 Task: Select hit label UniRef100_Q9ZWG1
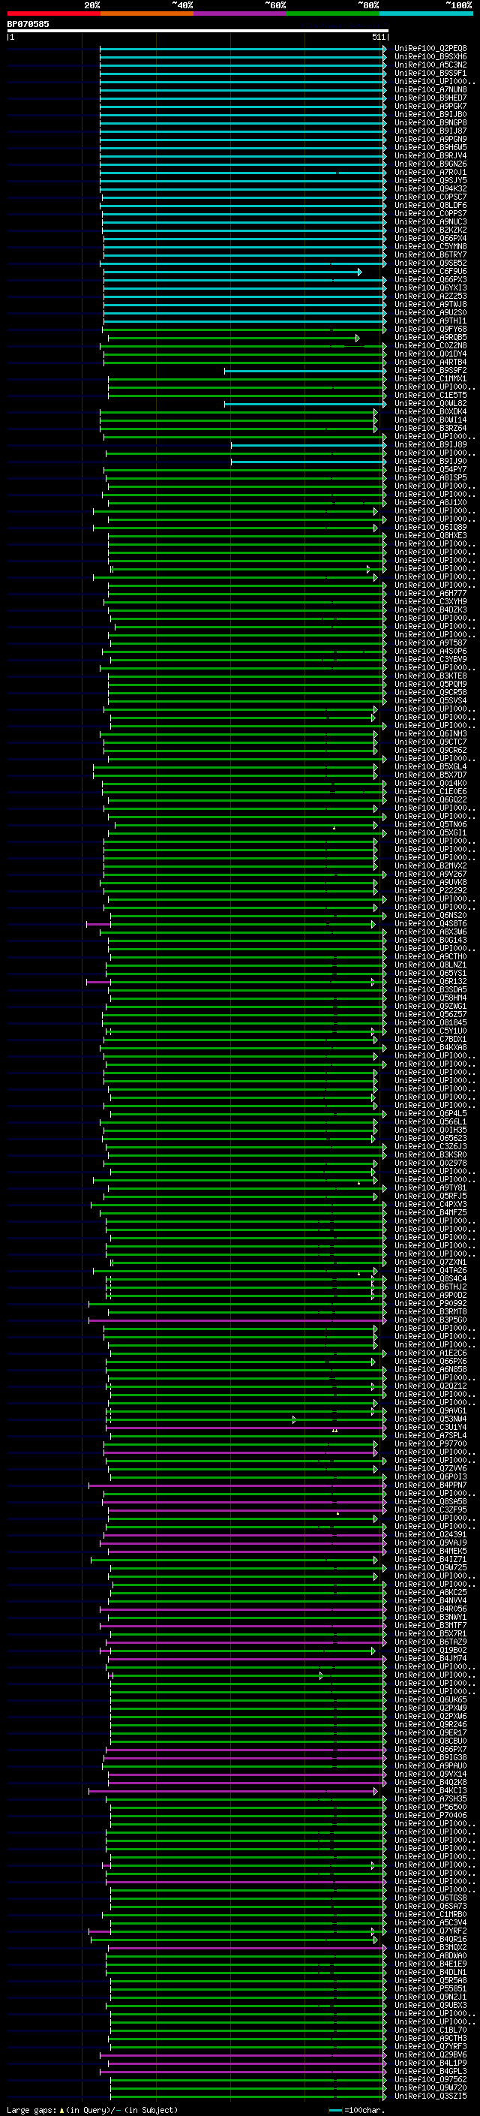[x=430, y=1005]
